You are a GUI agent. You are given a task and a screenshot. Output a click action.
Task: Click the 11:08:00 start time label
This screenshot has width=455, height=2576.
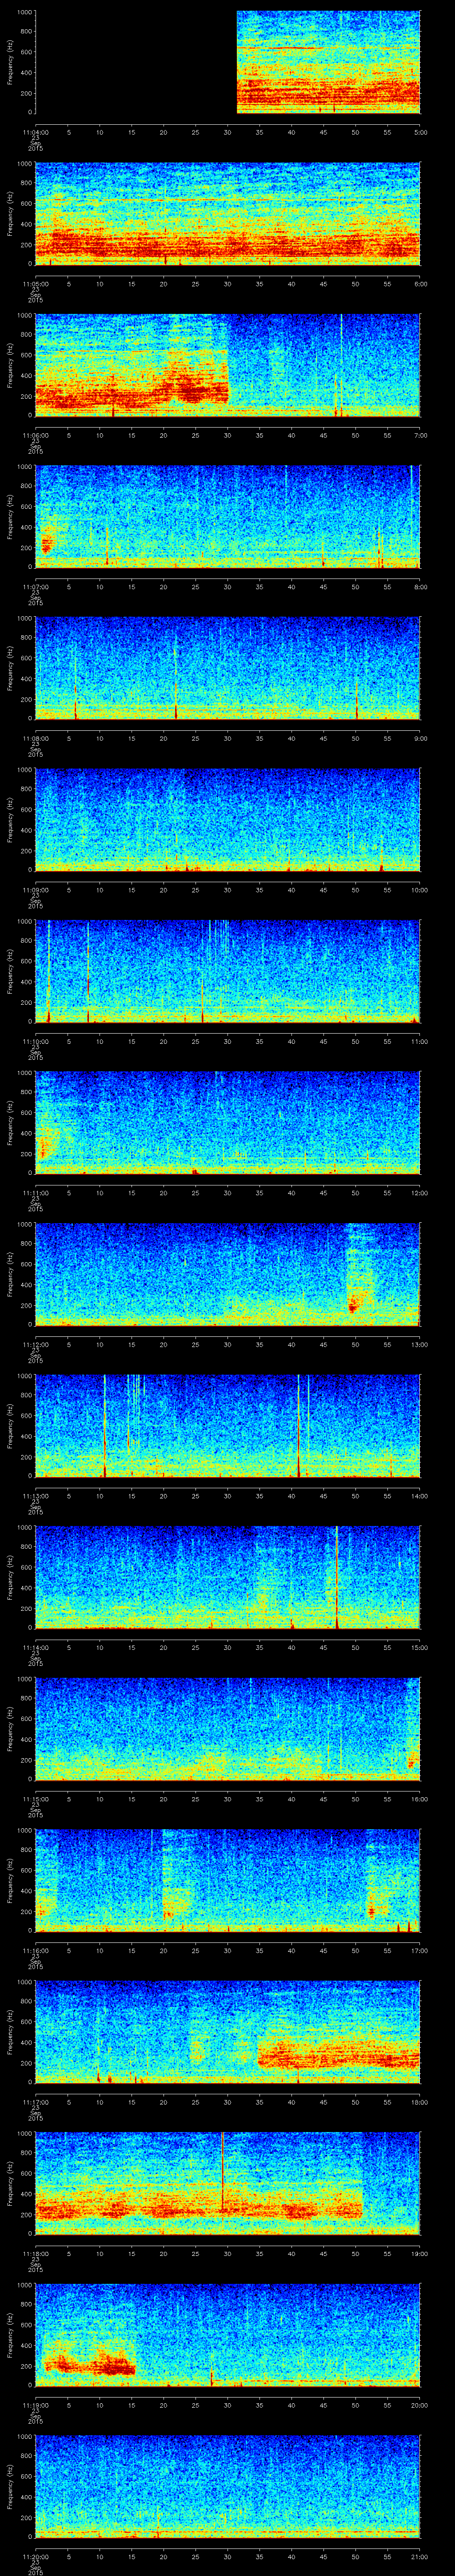pos(35,739)
